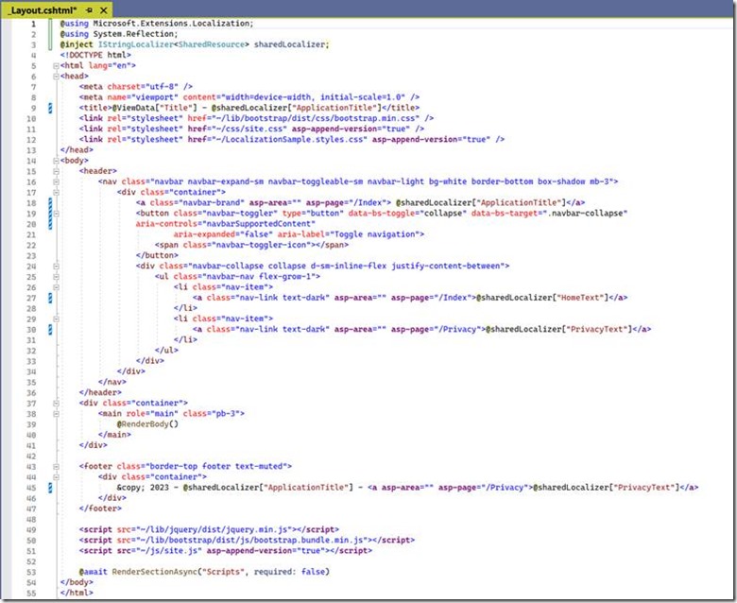
Task: Collapse the container div on line 37
Action: (x=56, y=404)
